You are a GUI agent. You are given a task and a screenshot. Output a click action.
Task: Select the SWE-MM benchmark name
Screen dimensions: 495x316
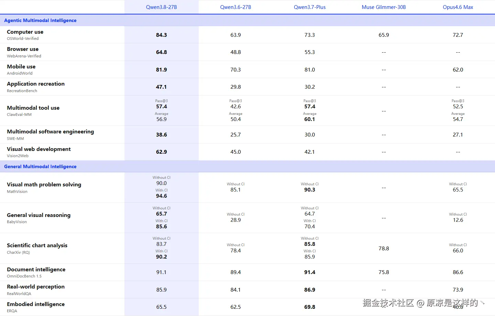15,139
